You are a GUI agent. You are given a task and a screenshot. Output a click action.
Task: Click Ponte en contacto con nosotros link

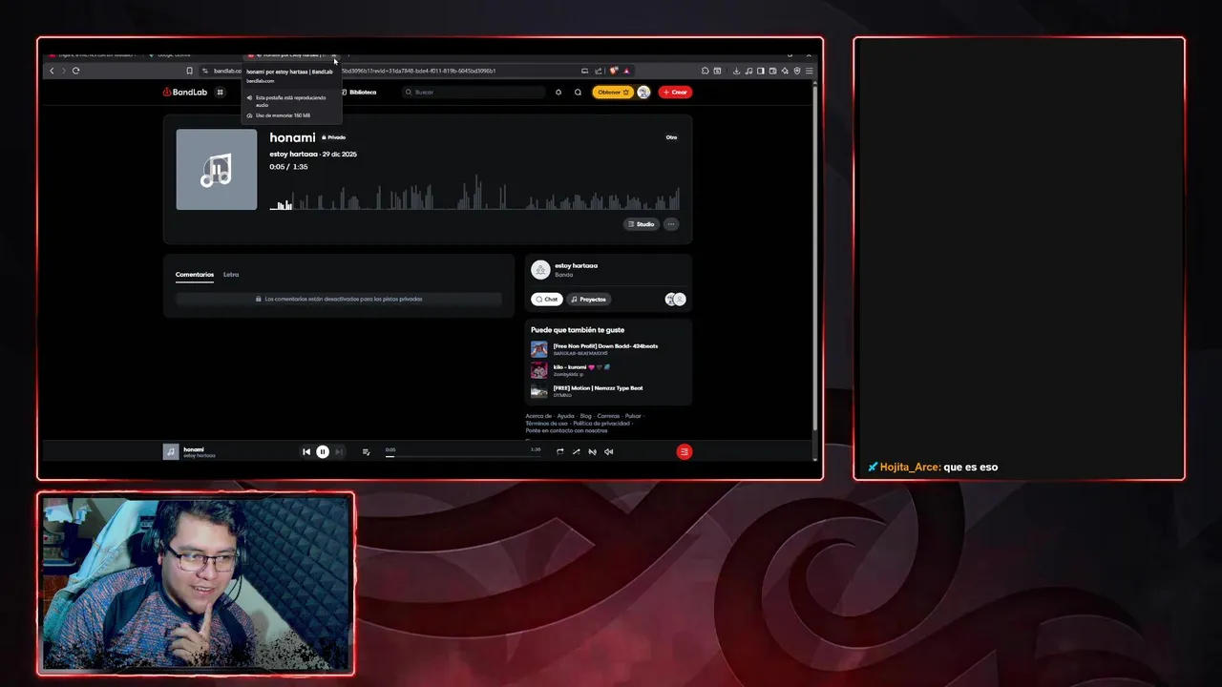click(566, 431)
